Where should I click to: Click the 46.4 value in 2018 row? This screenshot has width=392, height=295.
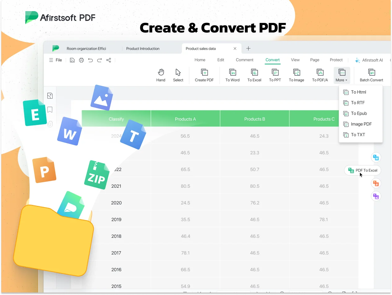[185, 236]
